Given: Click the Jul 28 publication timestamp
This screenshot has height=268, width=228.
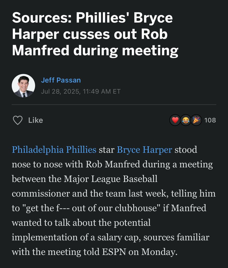Looking at the screenshot, I should click(x=81, y=91).
